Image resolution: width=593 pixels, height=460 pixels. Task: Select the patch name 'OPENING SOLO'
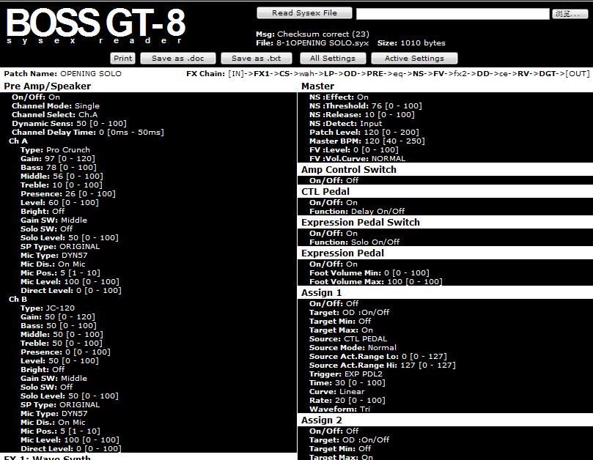(91, 74)
